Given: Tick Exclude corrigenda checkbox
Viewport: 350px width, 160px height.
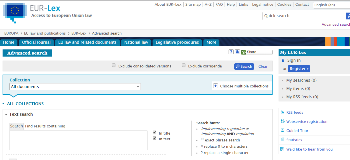Looking at the screenshot, I should [x=184, y=65].
